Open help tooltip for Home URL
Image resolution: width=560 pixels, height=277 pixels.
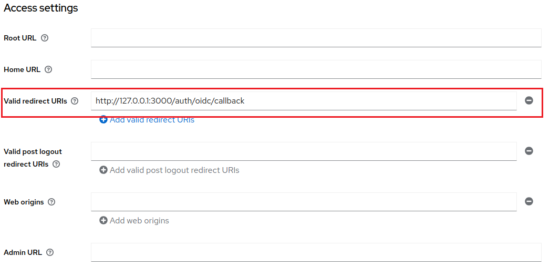48,69
